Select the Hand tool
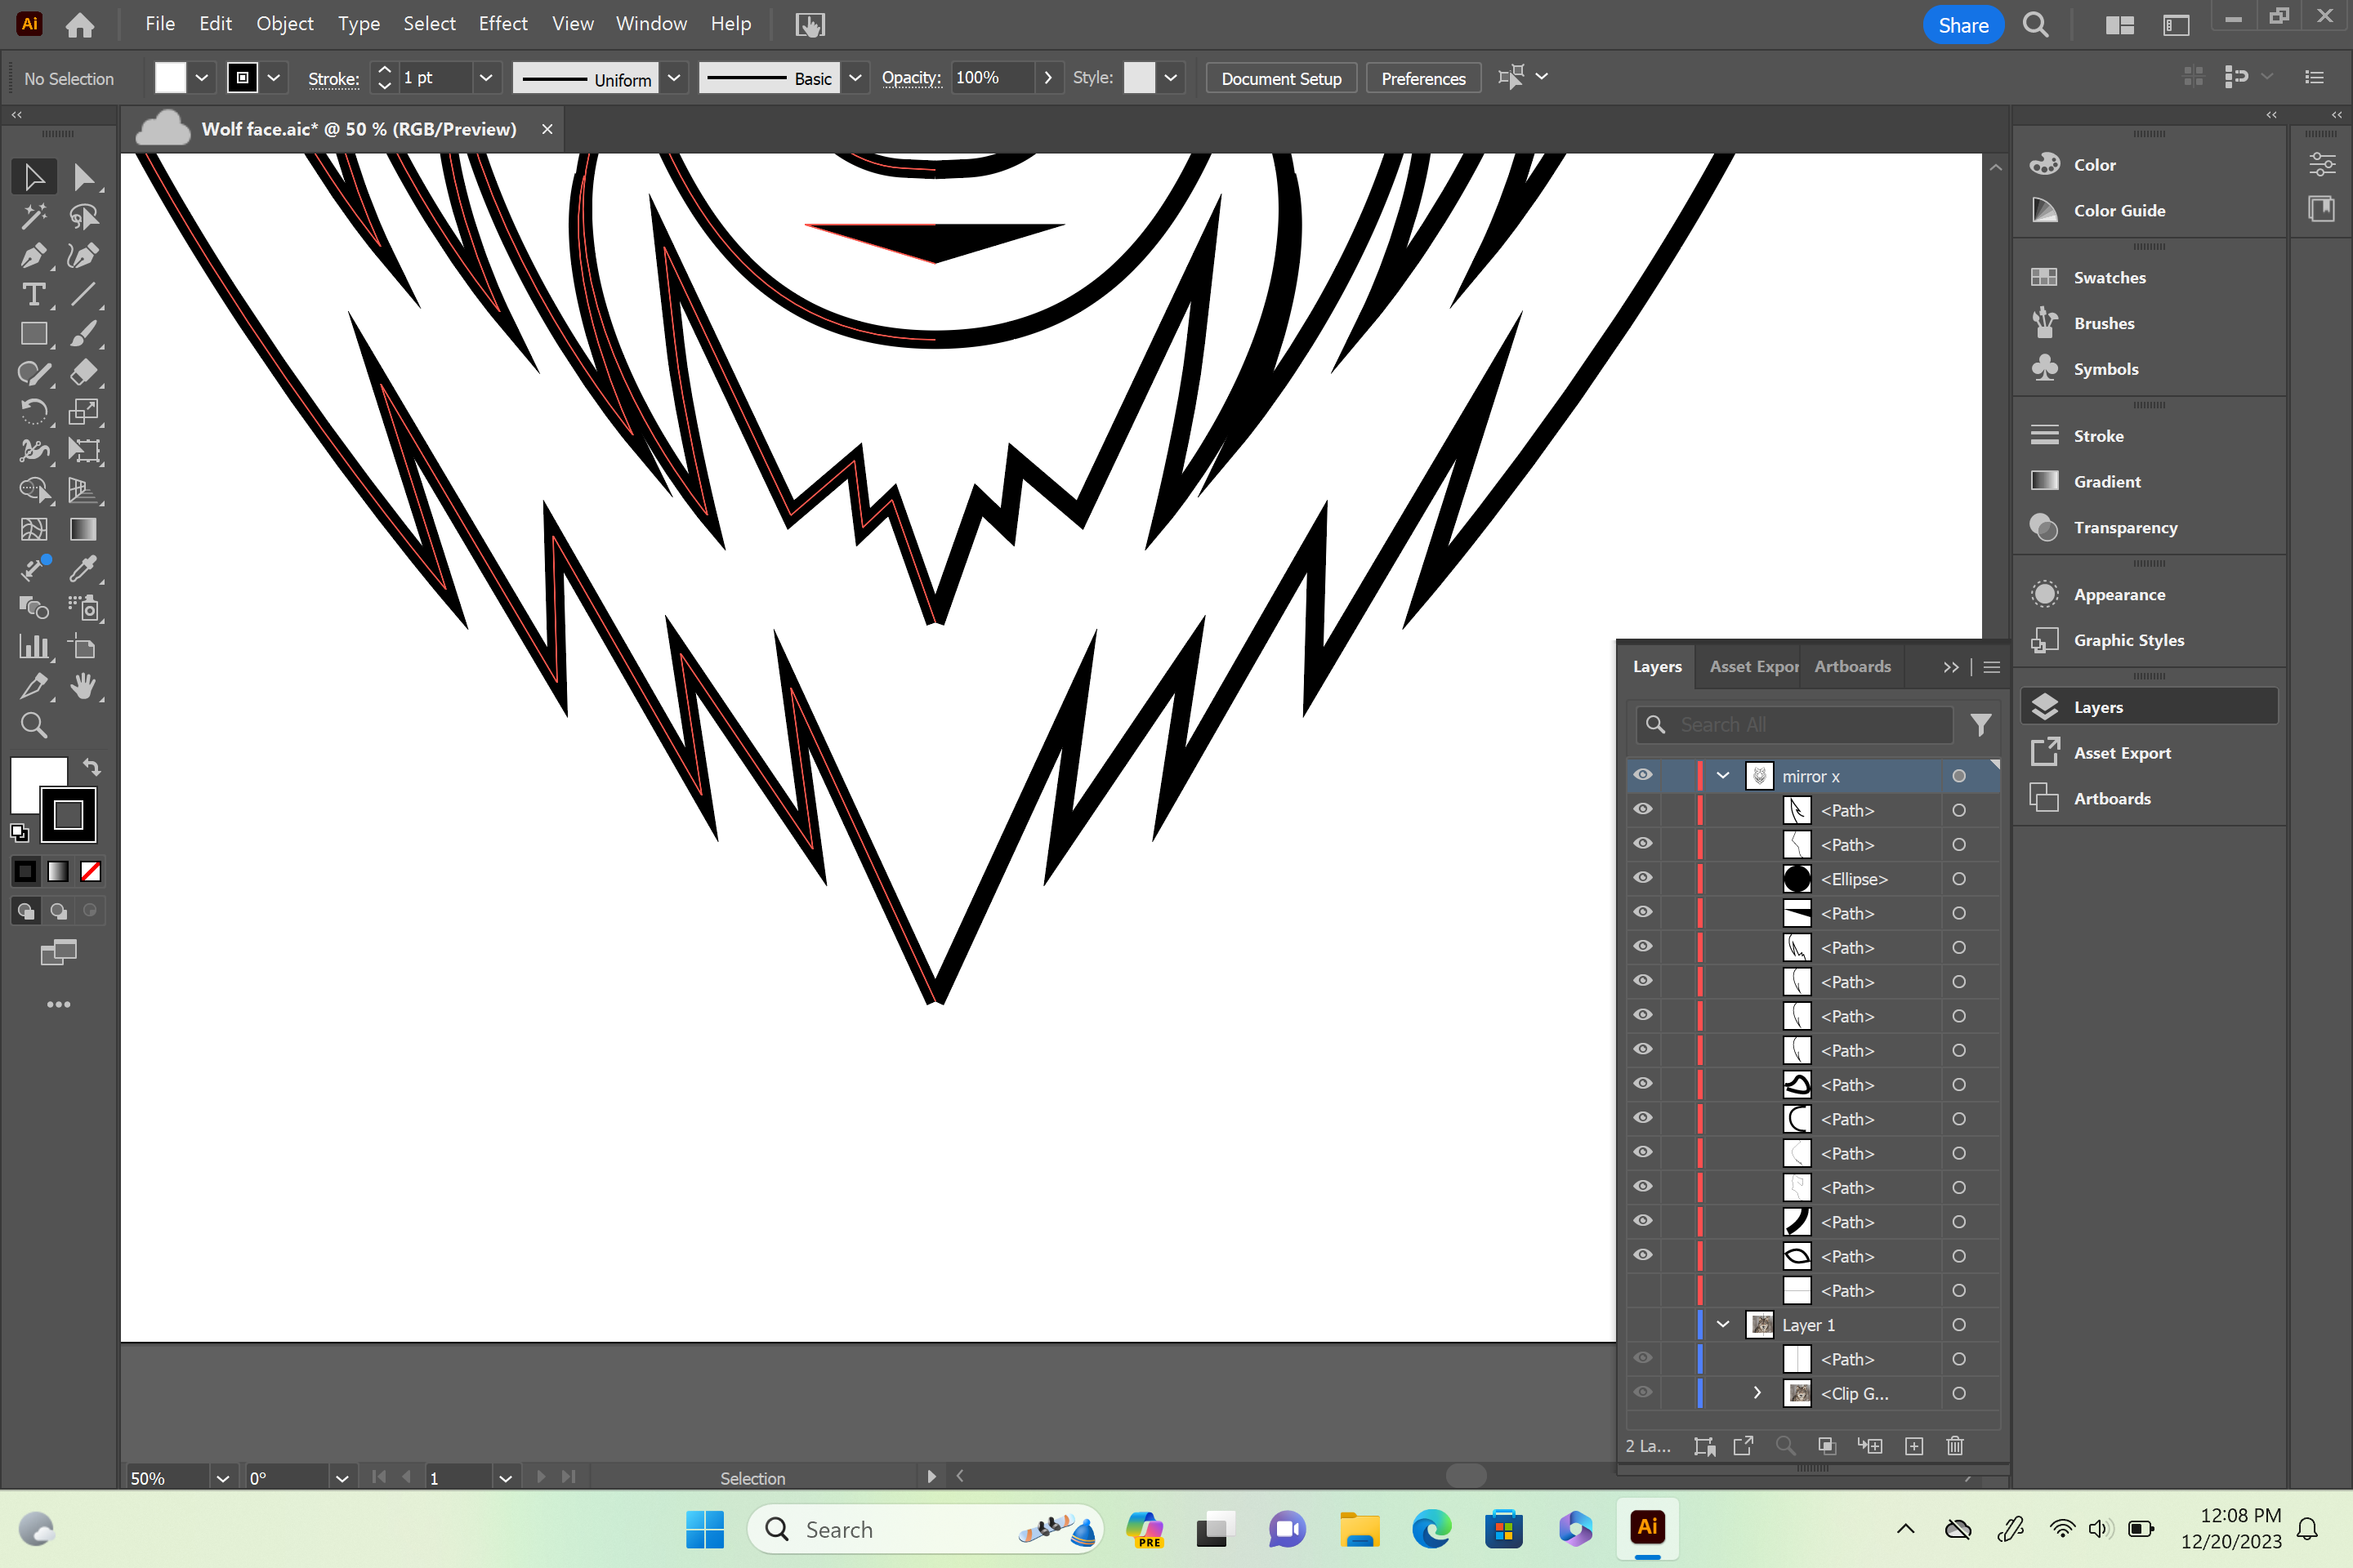 [83, 686]
